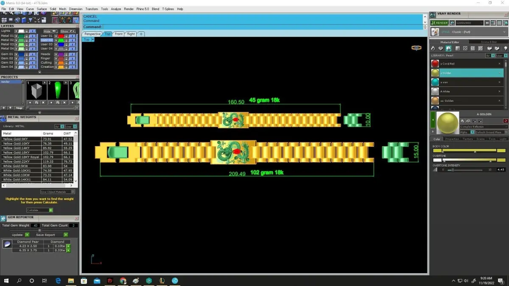The image size is (509, 286).
Task: Click green arrow for 0.33tw diamond row
Action: 68,250
